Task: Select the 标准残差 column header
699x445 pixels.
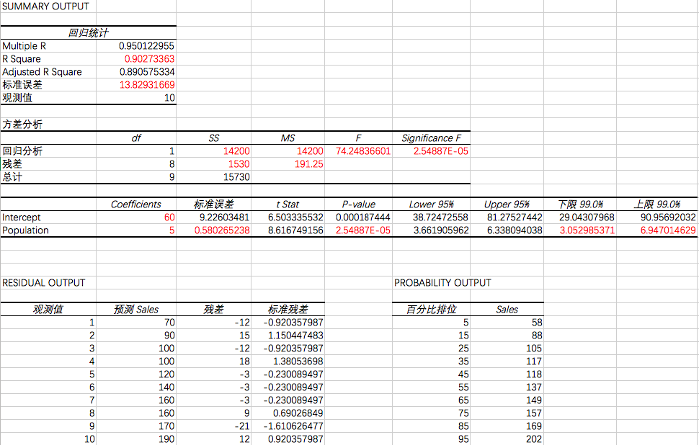Action: coord(288,310)
